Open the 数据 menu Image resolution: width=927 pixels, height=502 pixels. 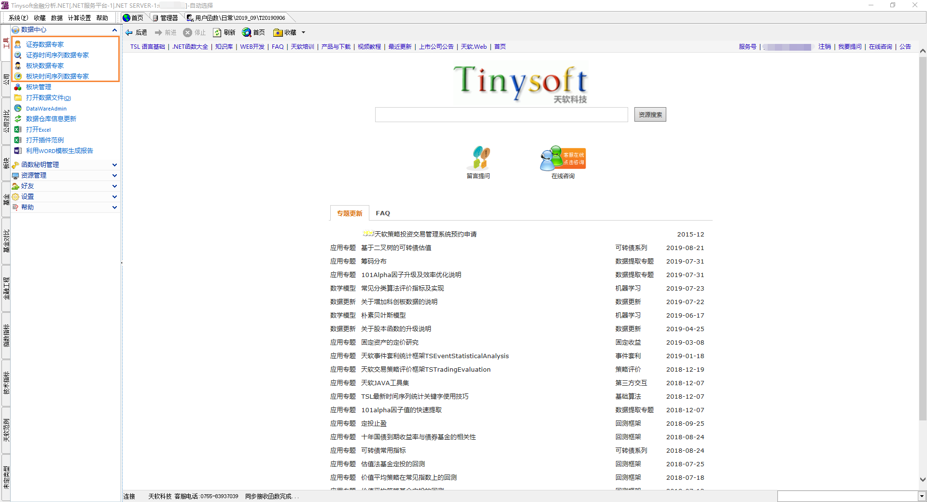(x=57, y=18)
